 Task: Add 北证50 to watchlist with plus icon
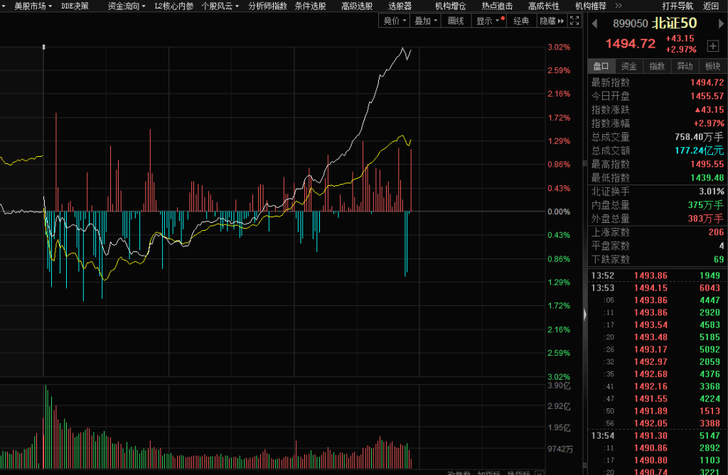point(712,46)
